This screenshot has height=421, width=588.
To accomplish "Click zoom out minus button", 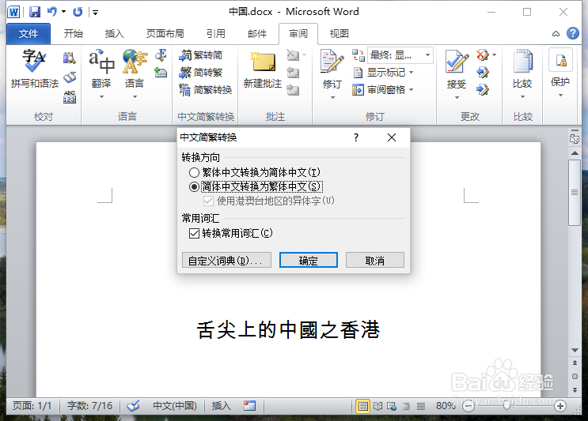I will coord(469,406).
